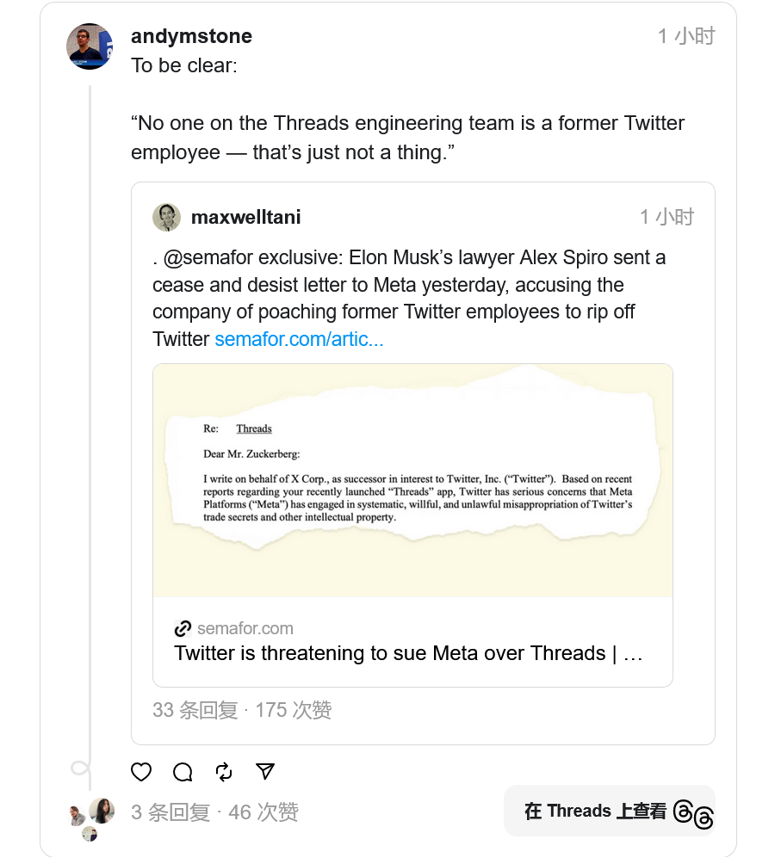Screen dimensions: 775x858
Task: Open the andymstone username link
Action: click(x=191, y=36)
